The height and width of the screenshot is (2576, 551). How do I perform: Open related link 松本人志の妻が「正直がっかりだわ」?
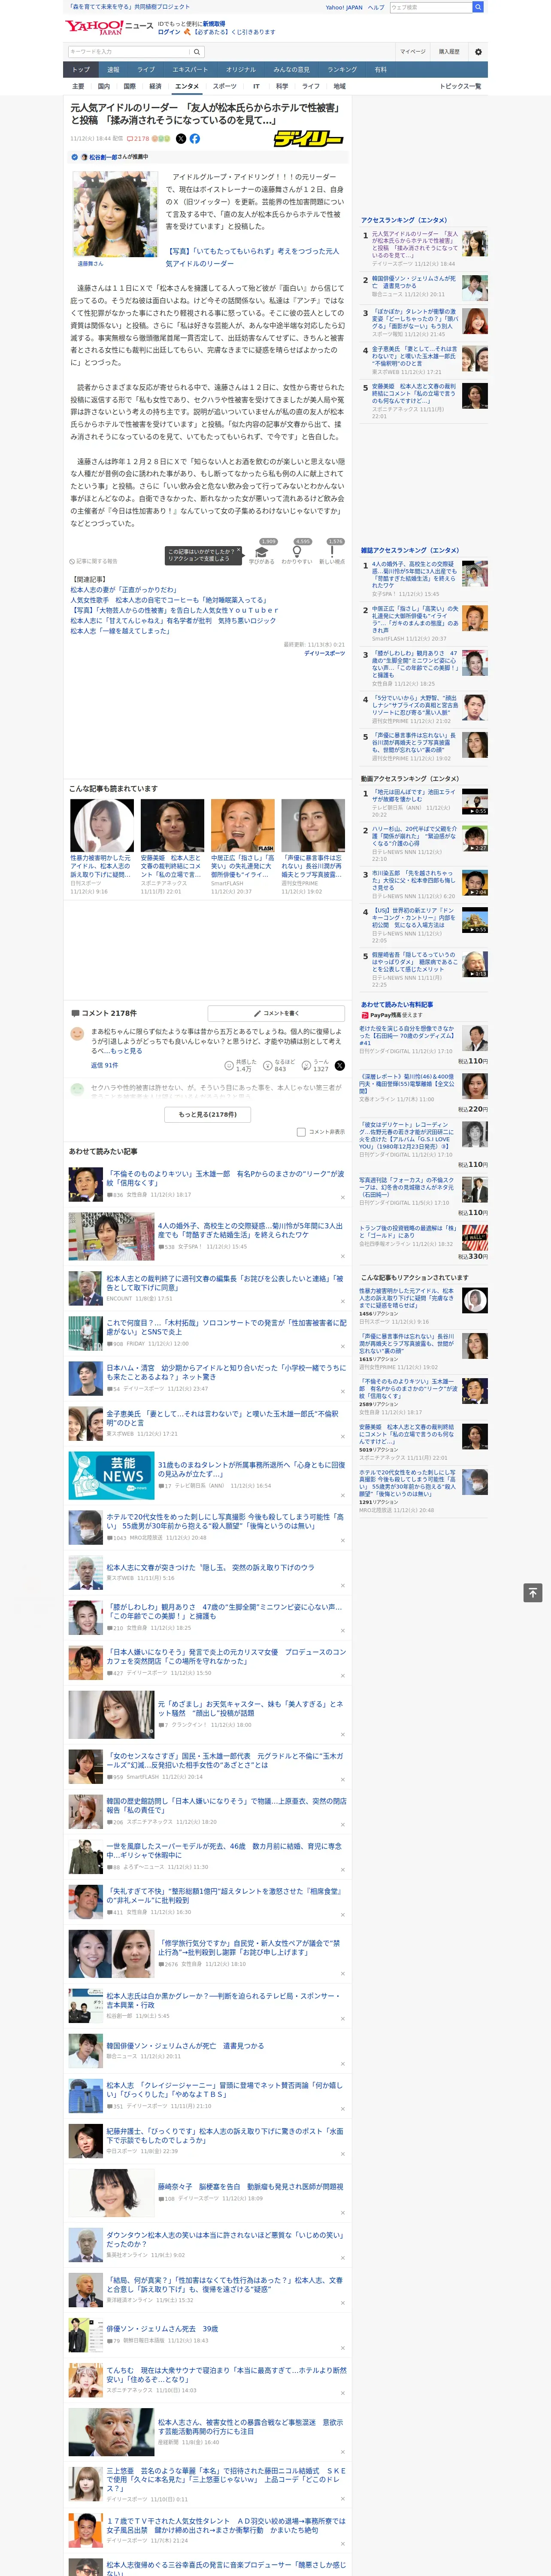[x=123, y=590]
